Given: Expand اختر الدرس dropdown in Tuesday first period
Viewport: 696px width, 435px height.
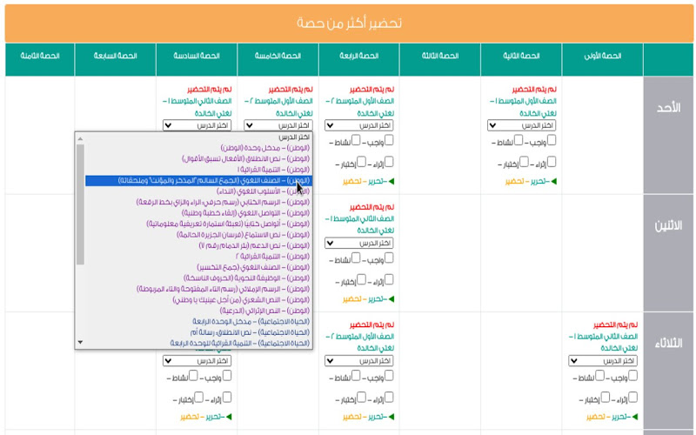Looking at the screenshot, I should [x=603, y=361].
